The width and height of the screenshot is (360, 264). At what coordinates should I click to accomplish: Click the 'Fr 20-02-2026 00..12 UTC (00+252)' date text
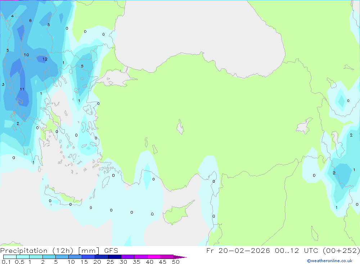coord(283,251)
